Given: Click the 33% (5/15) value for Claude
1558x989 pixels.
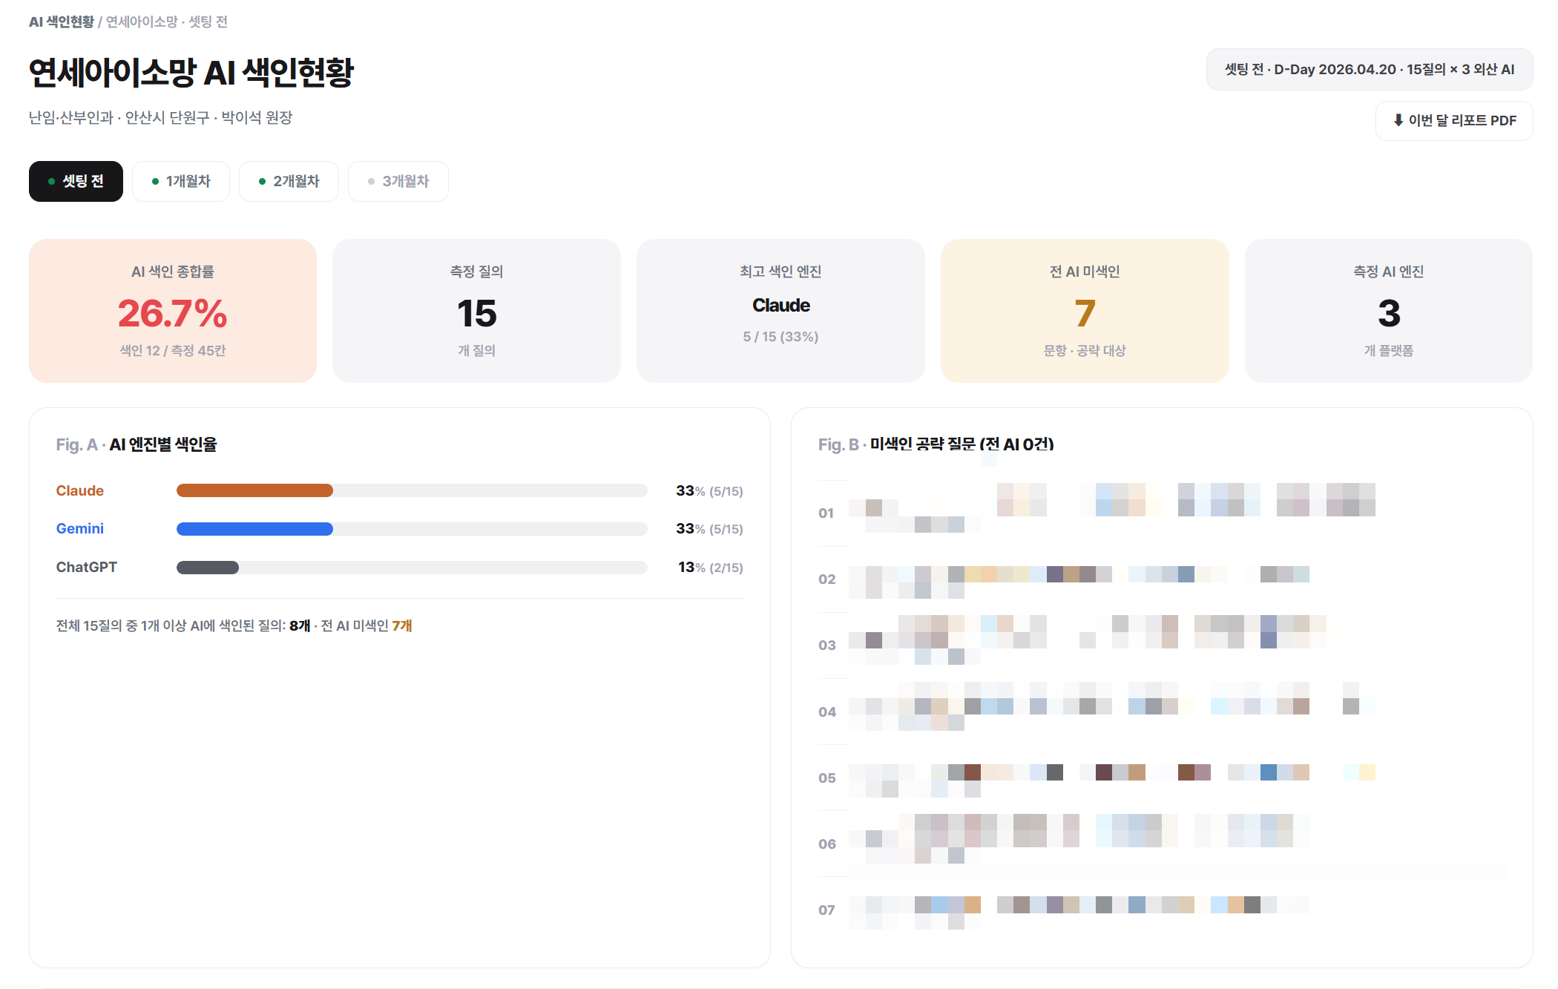Looking at the screenshot, I should pyautogui.click(x=709, y=490).
